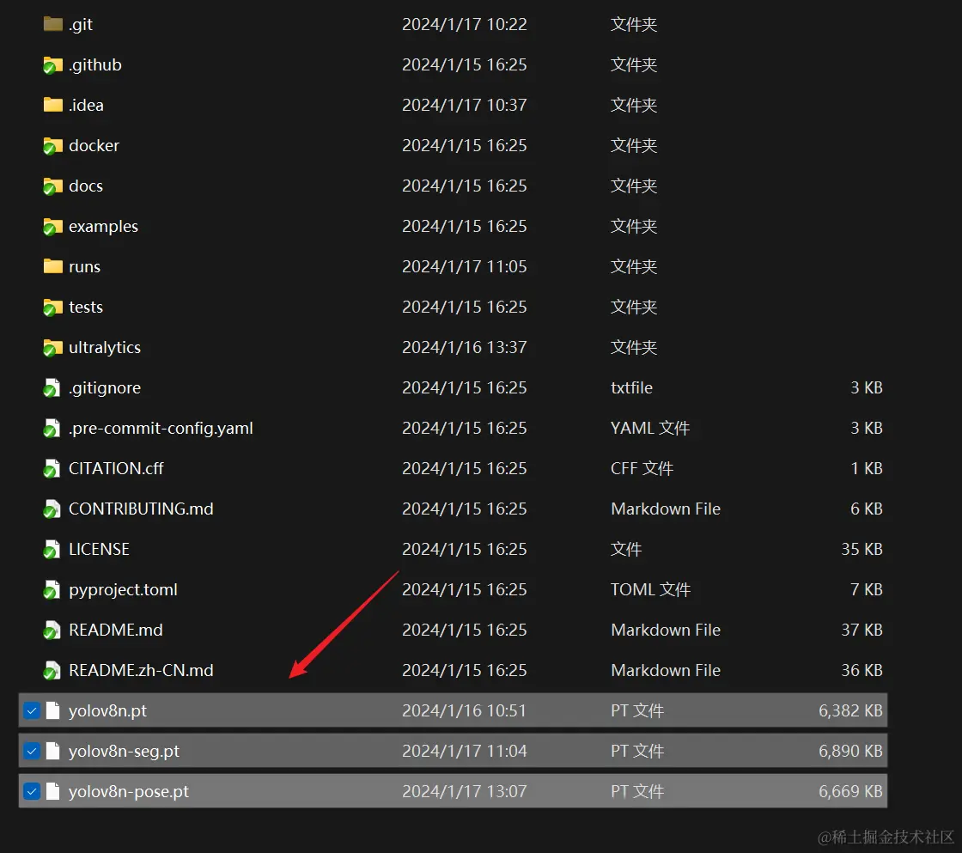The image size is (962, 853).
Task: Click the README.zh-CN.md file icon
Action: 52,671
